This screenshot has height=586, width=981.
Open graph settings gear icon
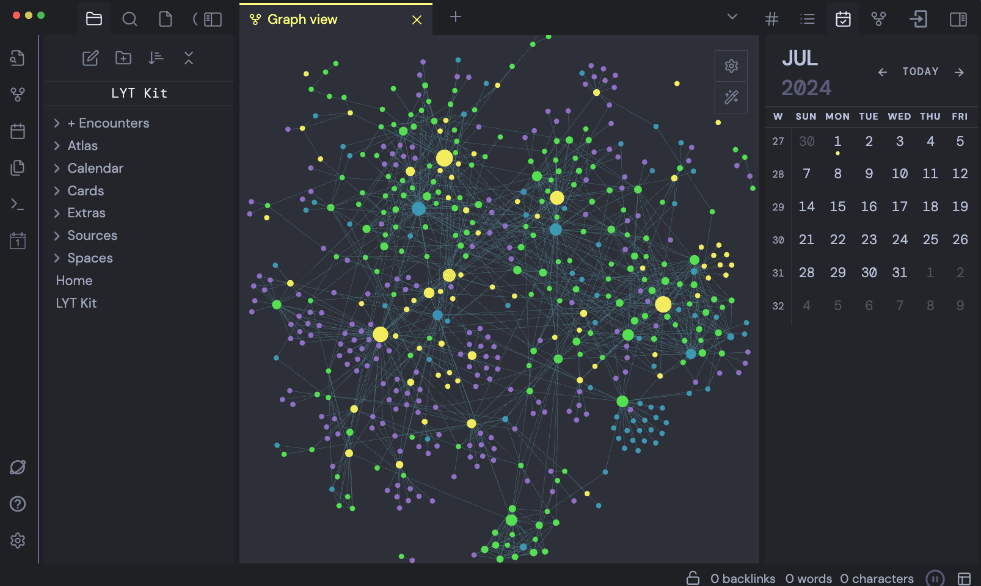(x=731, y=66)
